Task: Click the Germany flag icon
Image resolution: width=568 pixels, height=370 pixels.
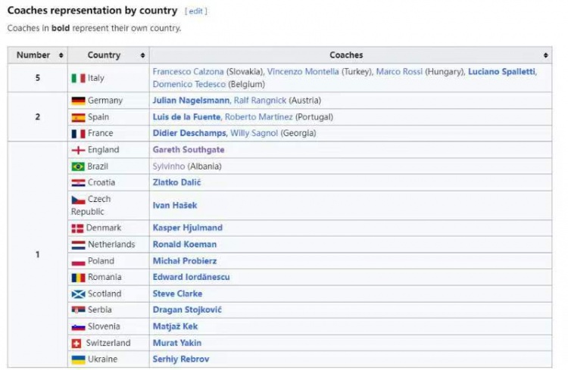Action: 78,101
